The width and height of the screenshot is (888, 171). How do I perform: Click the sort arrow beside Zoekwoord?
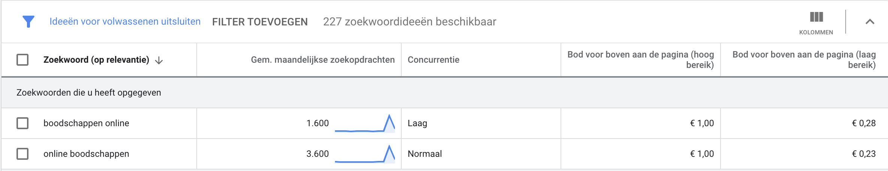point(159,60)
